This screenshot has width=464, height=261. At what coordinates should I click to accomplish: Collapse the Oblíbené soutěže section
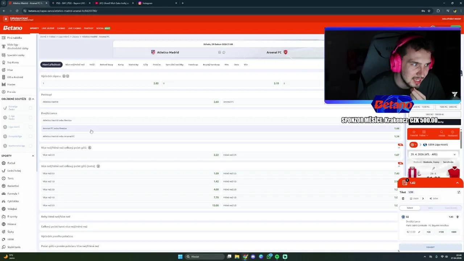coord(33,99)
